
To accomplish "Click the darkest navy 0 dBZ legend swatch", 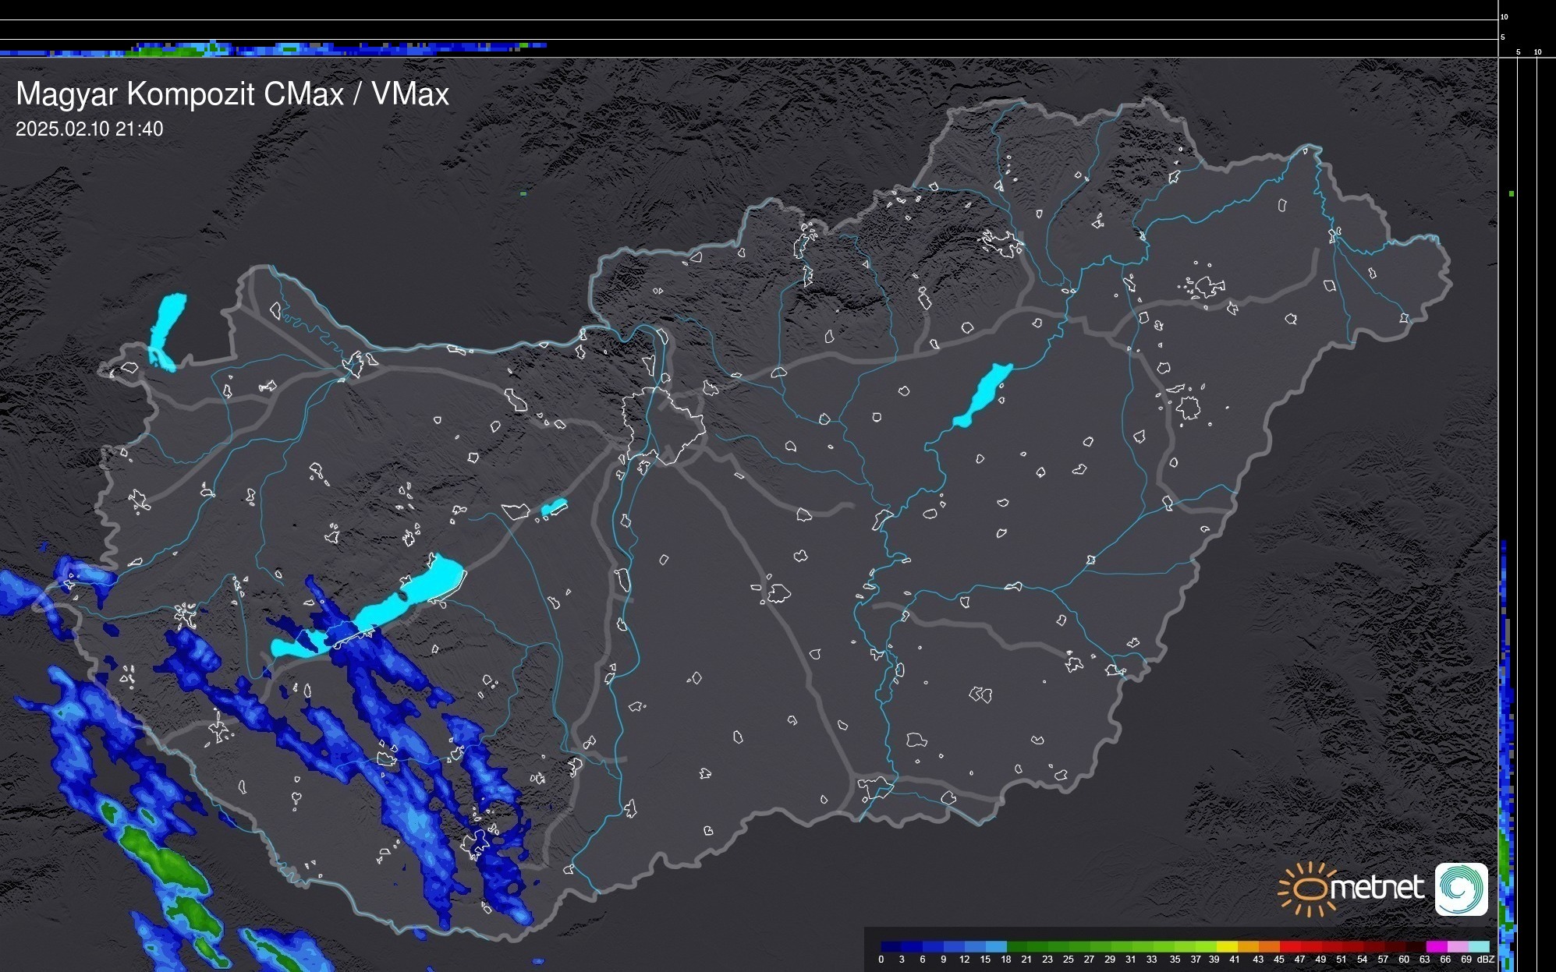I will click(x=891, y=946).
